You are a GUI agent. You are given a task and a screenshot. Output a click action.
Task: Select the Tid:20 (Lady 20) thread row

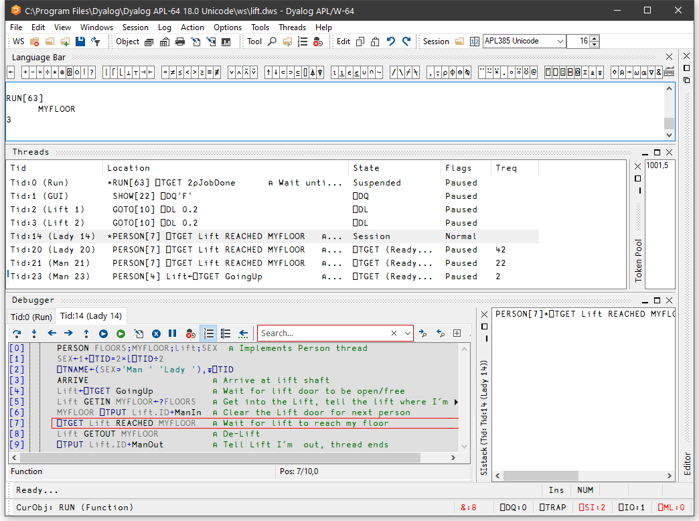53,250
